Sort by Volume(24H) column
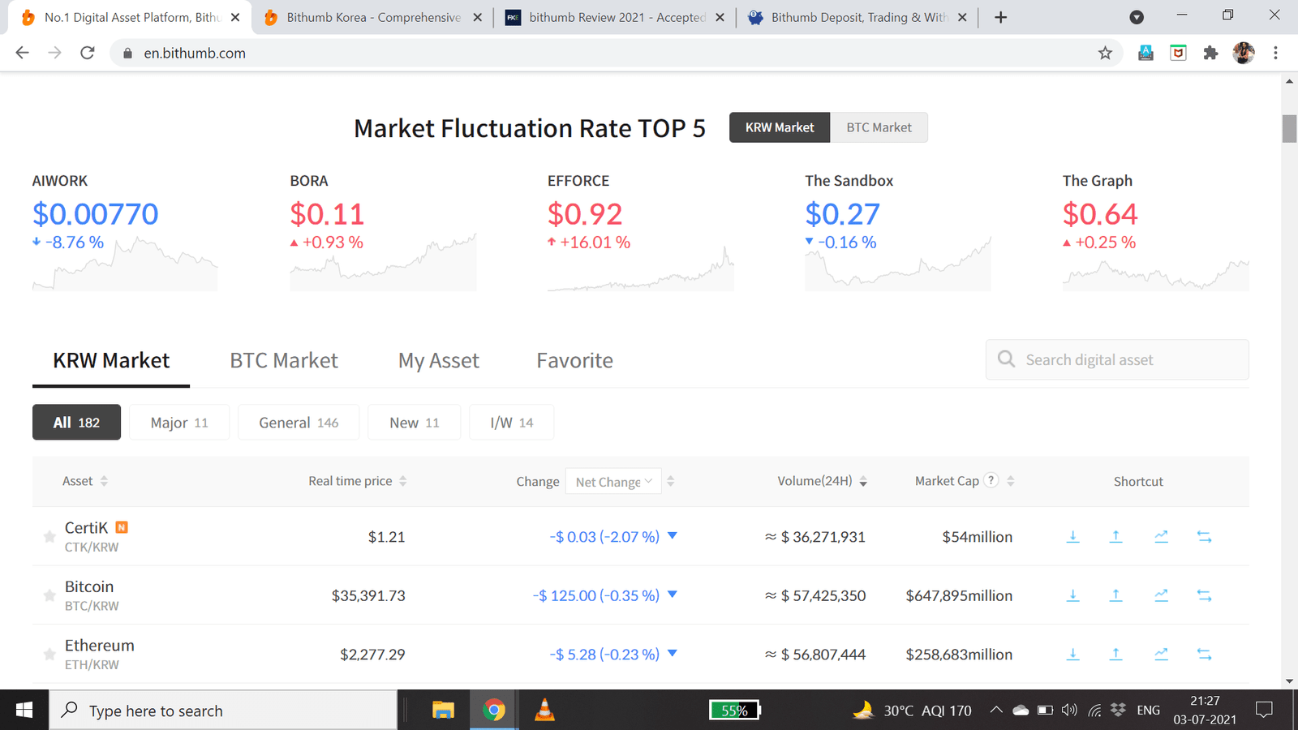Viewport: 1298px width, 730px height. (x=823, y=481)
